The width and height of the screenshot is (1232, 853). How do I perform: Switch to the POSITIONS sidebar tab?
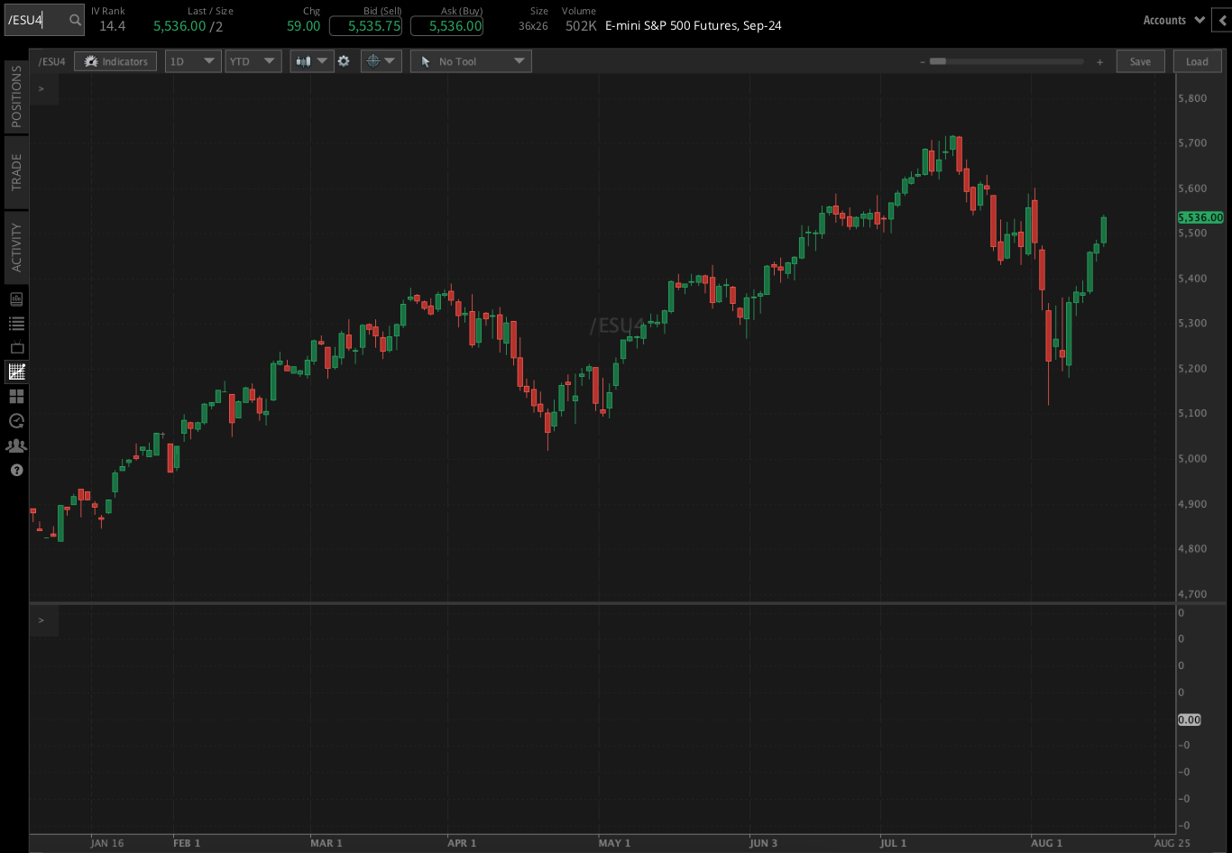pyautogui.click(x=14, y=96)
